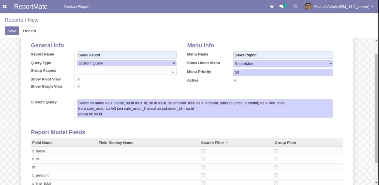Go to Reports breadcrumb link
This screenshot has height=185, width=379.
[14, 20]
